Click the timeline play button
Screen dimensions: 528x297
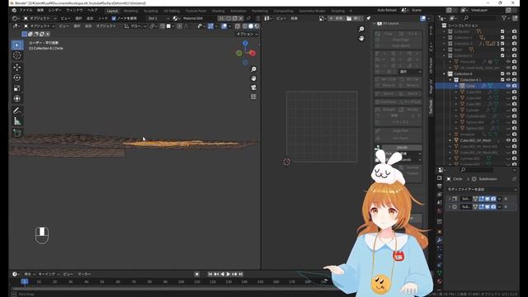click(x=228, y=274)
